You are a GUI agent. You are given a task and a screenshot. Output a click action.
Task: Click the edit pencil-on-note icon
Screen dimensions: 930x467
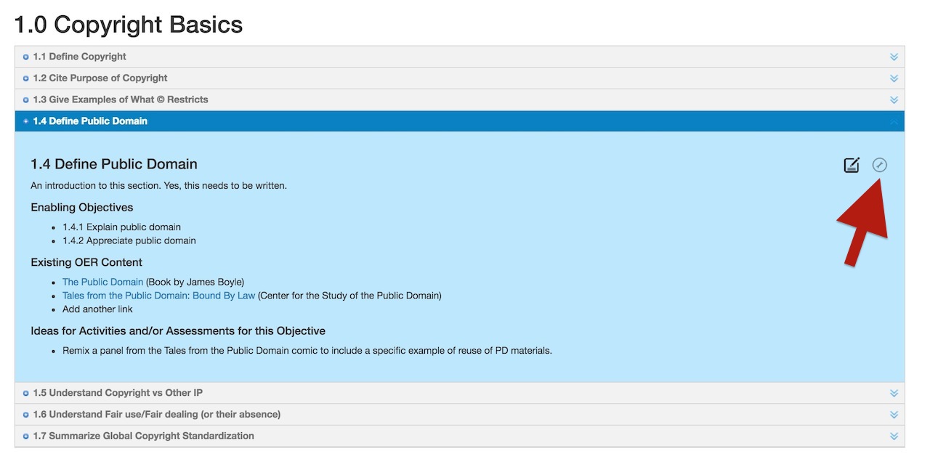coord(852,165)
